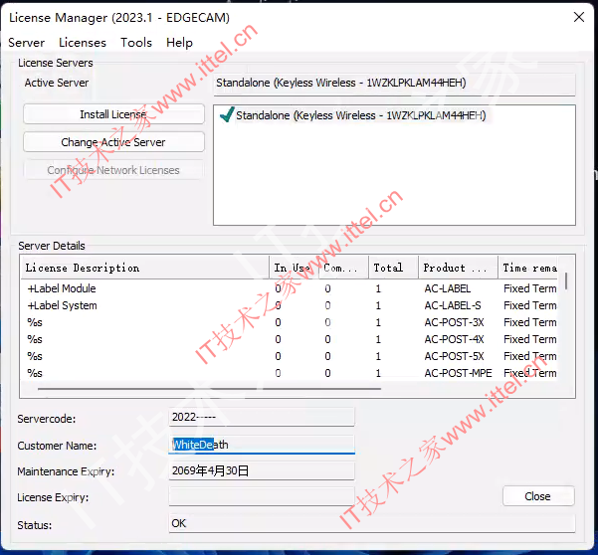Select AC-LABEL product cell
Image resolution: width=598 pixels, height=555 pixels.
(x=448, y=288)
